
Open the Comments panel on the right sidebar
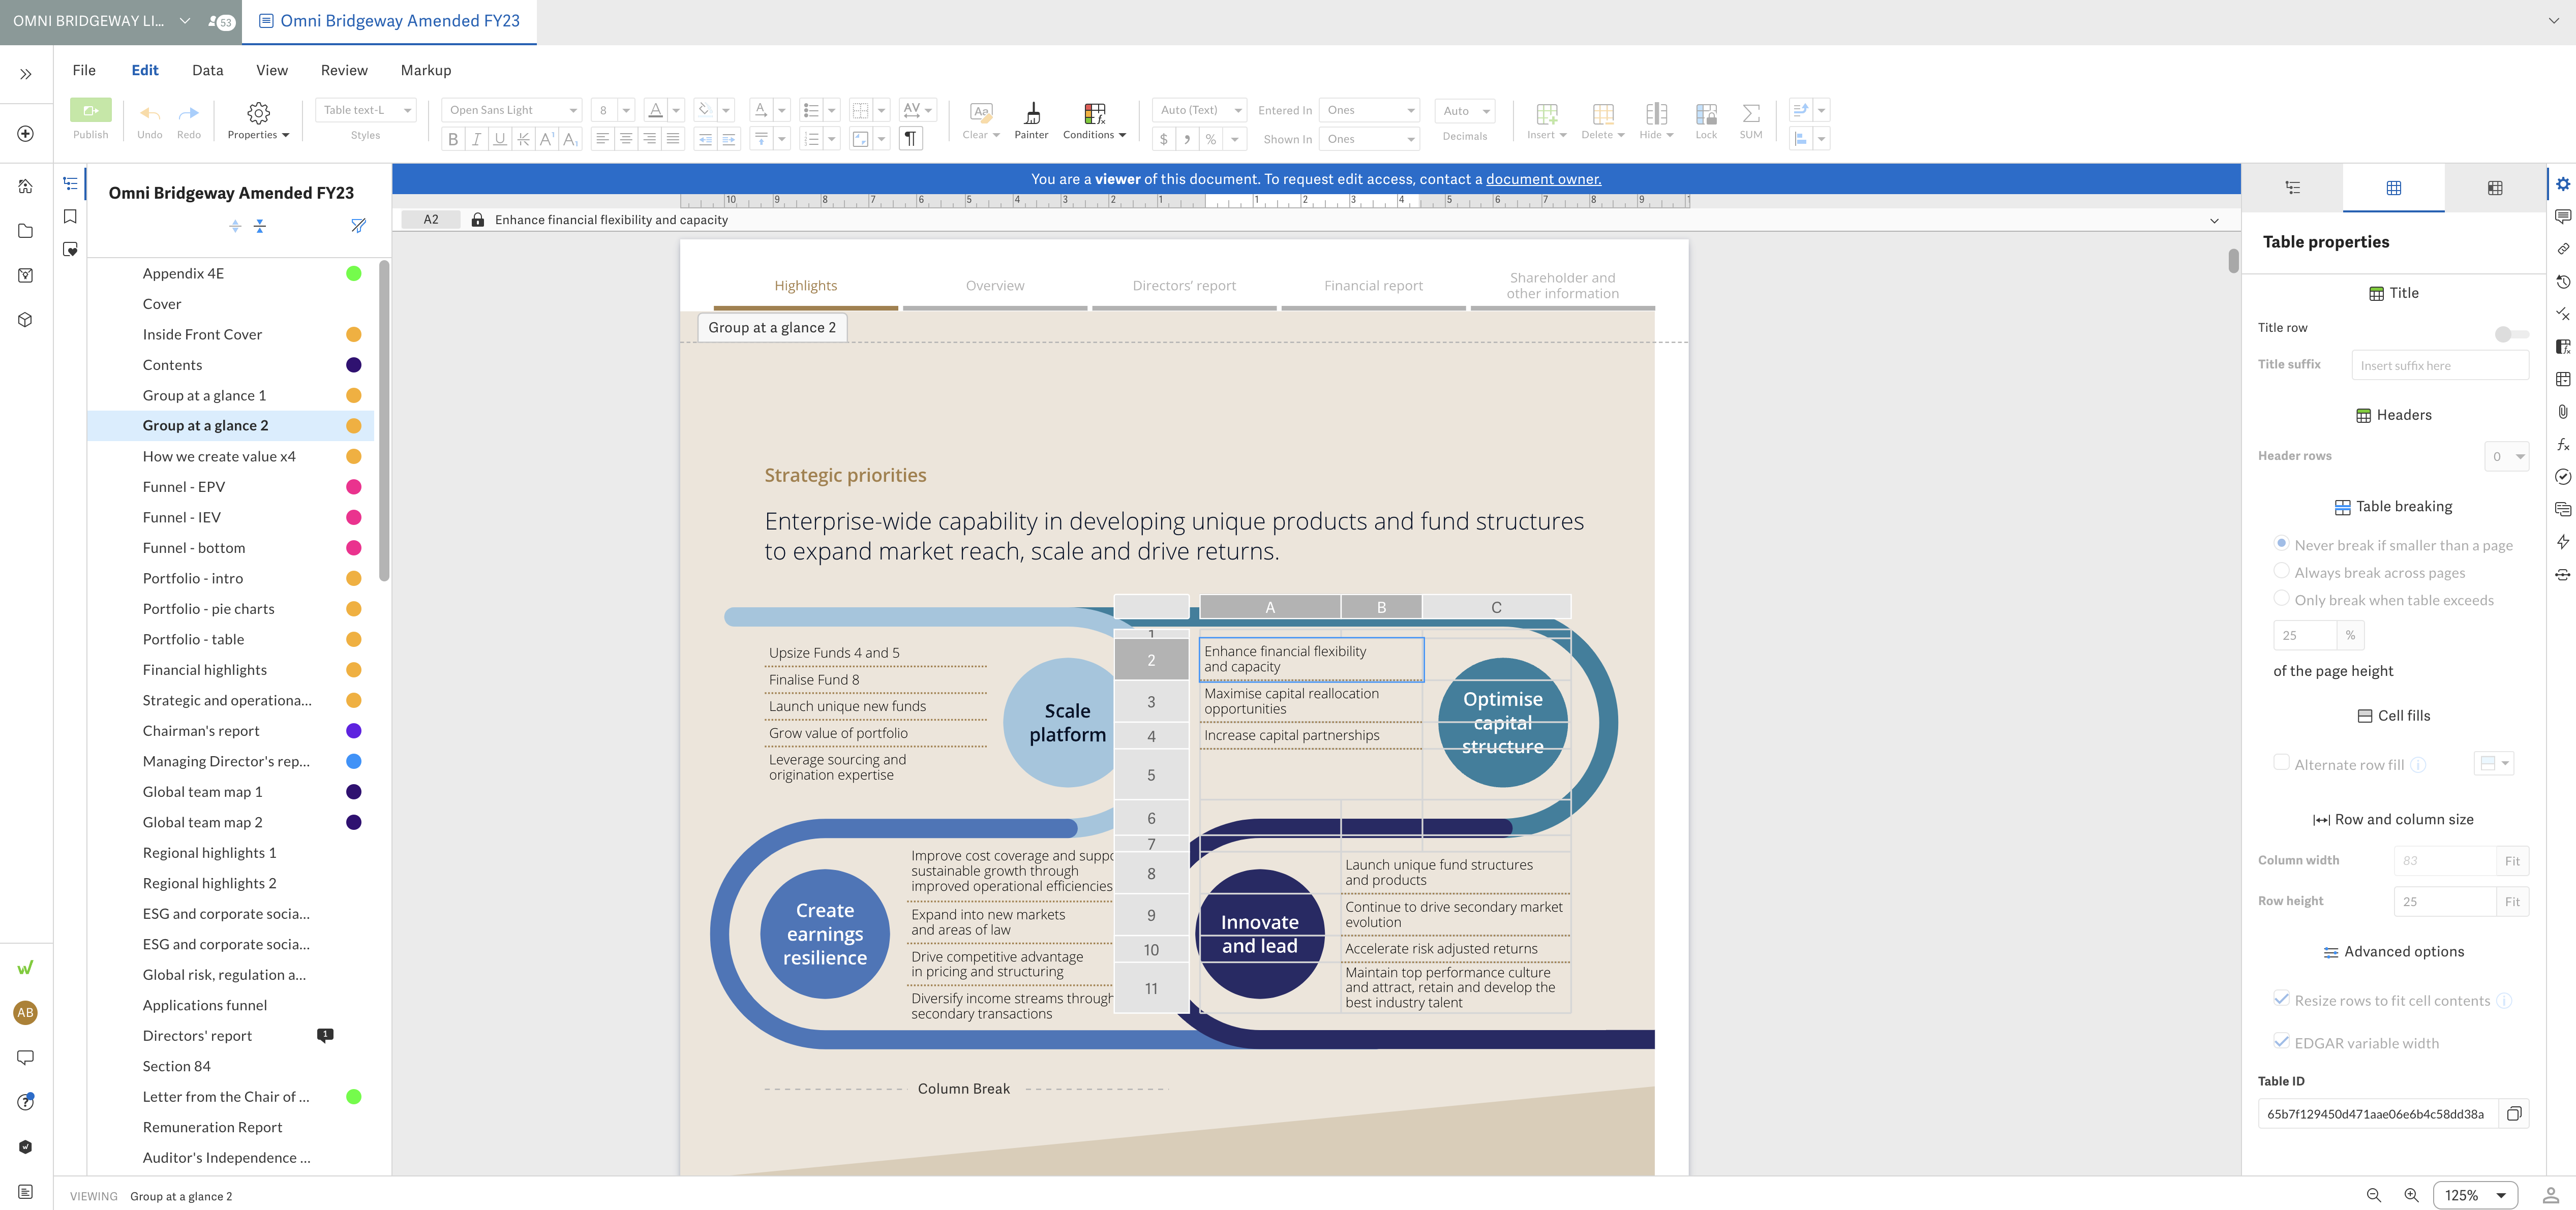(x=2563, y=216)
